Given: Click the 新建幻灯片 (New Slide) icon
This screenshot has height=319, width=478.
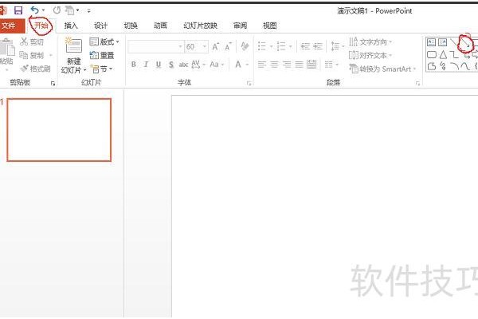Looking at the screenshot, I should 73,45.
